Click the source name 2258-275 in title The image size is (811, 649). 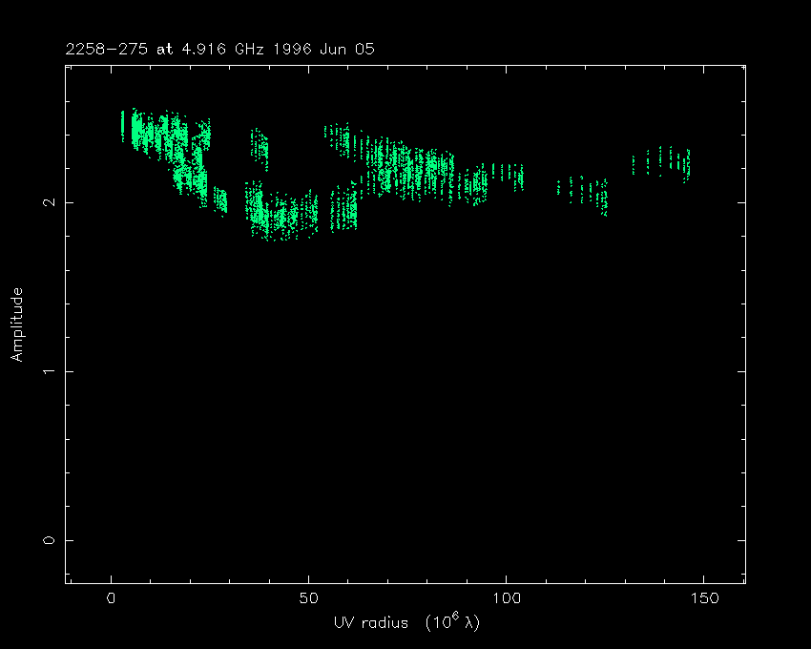tap(105, 50)
